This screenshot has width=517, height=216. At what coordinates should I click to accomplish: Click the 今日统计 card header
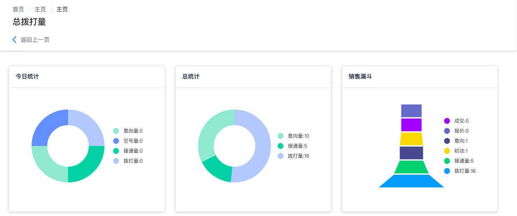click(87, 77)
